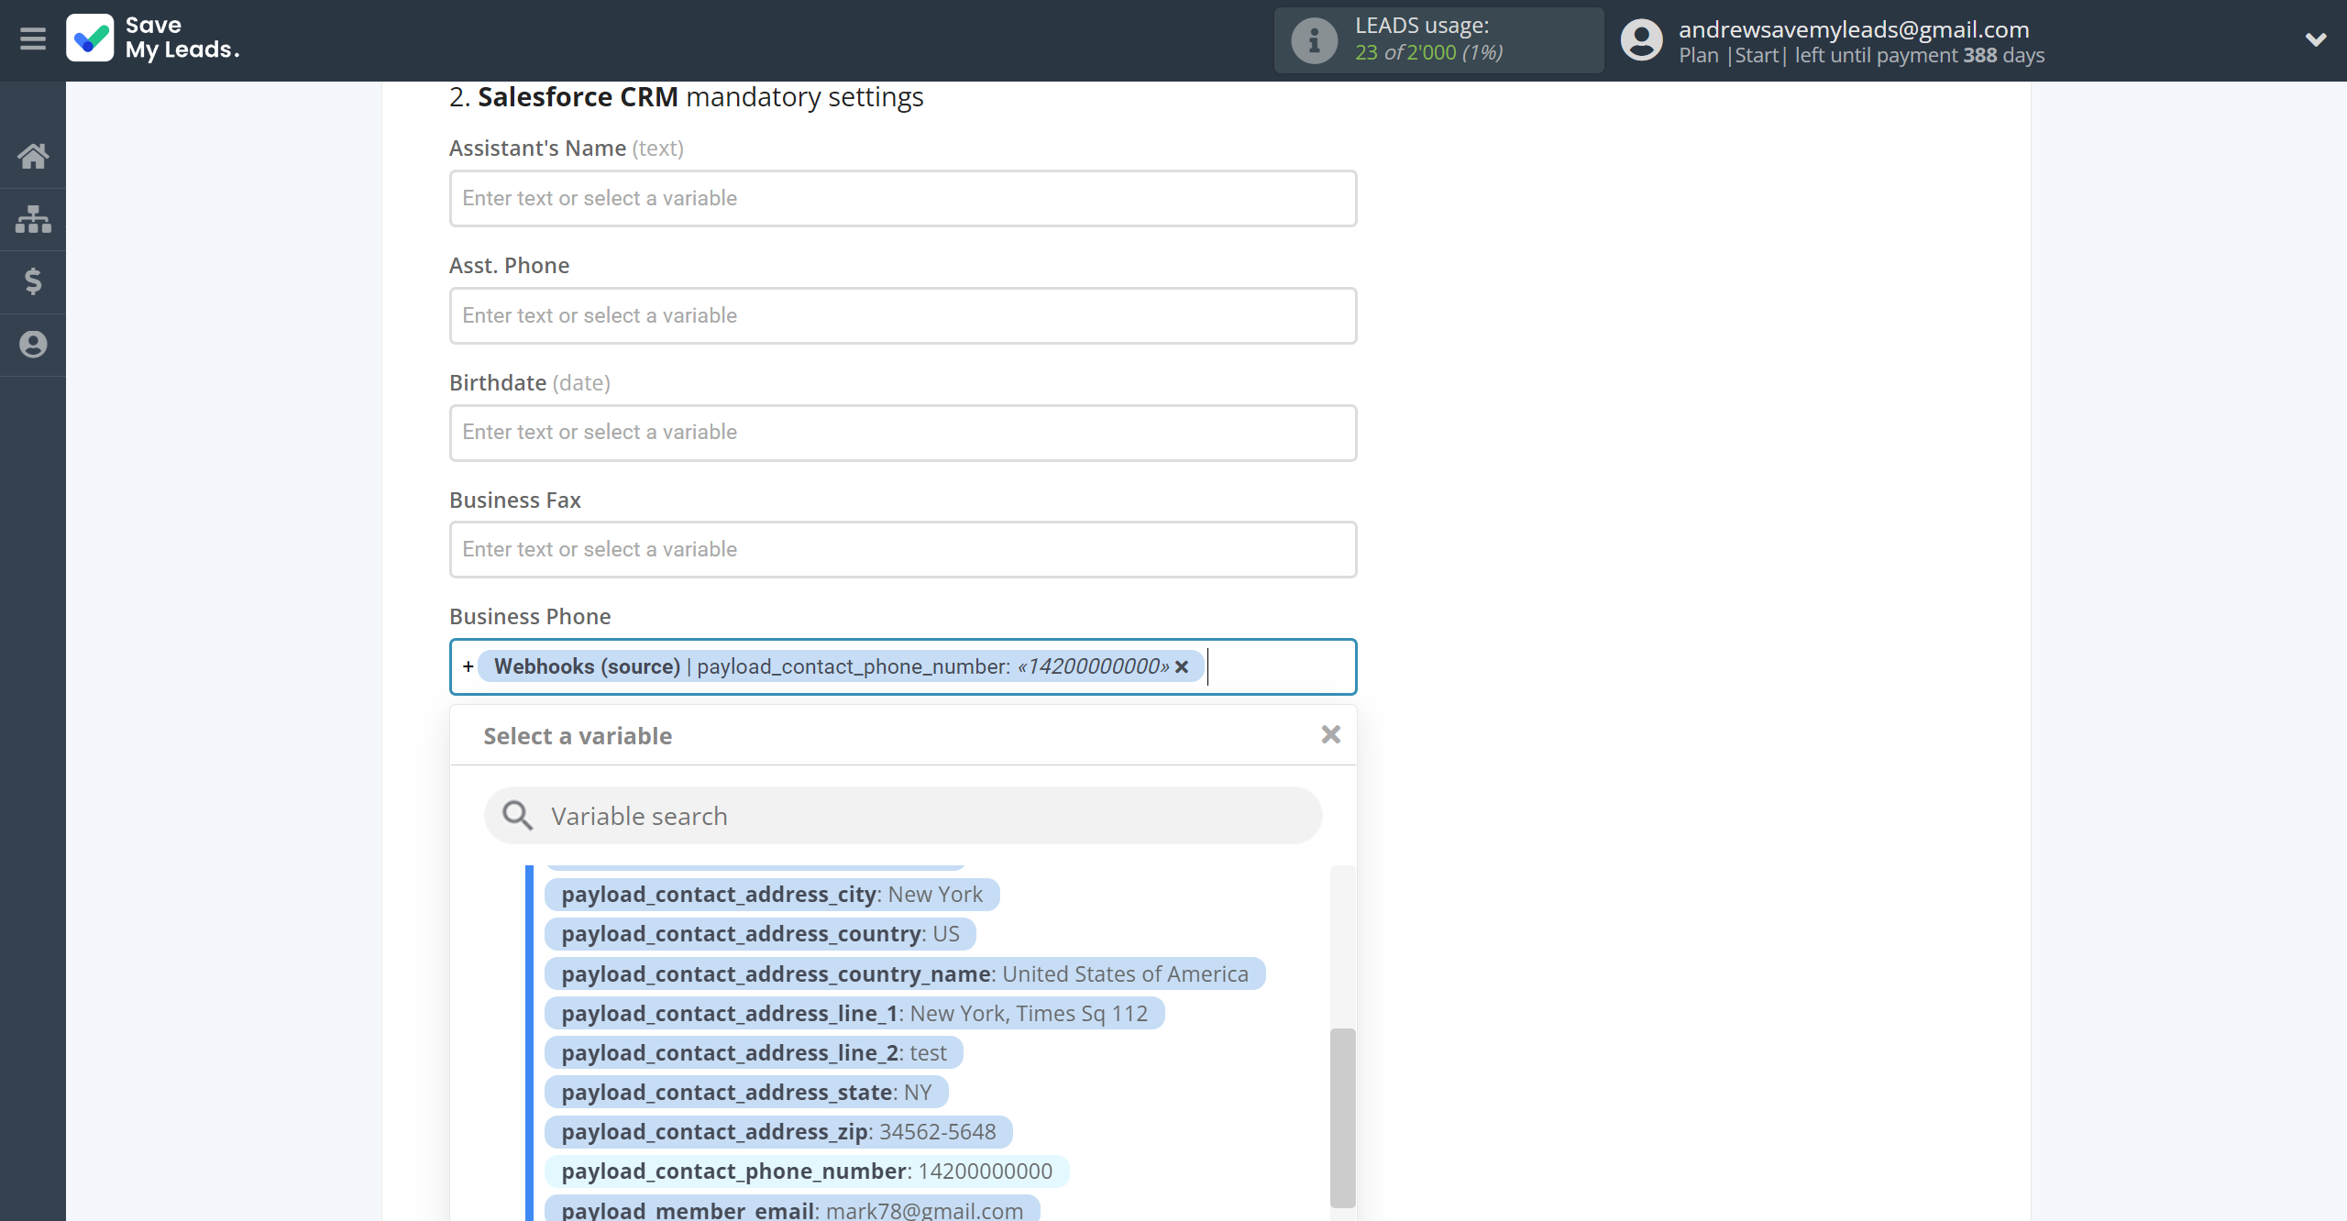Click the Salesforce CRM mandatory settings heading
This screenshot has width=2347, height=1221.
coord(686,96)
